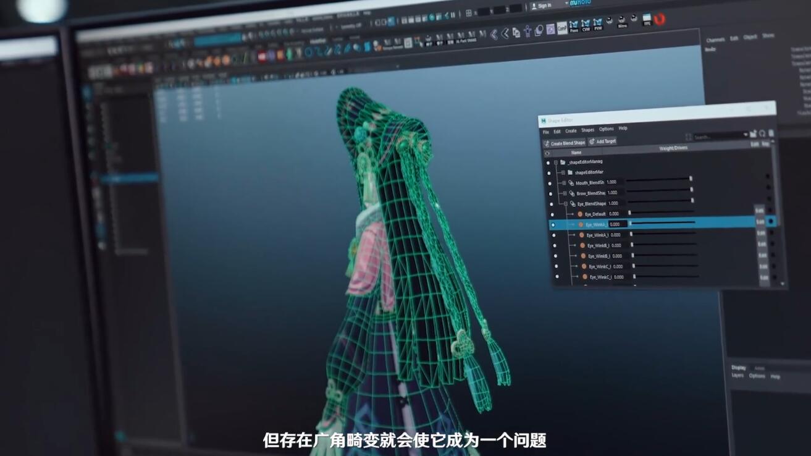Viewport: 811px width, 456px height.
Task: Click the Edit button on highlighted row
Action: [x=761, y=221]
